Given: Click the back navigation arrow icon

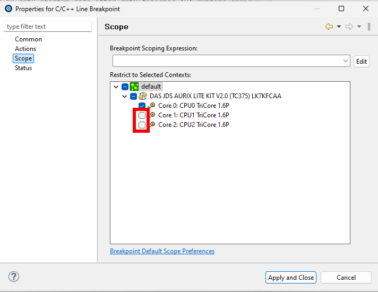Looking at the screenshot, I should [329, 27].
